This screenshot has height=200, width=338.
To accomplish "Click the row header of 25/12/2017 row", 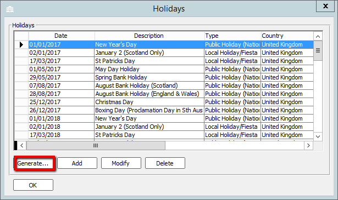I will coord(21,102).
